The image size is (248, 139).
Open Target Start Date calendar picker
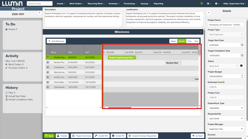point(242,45)
